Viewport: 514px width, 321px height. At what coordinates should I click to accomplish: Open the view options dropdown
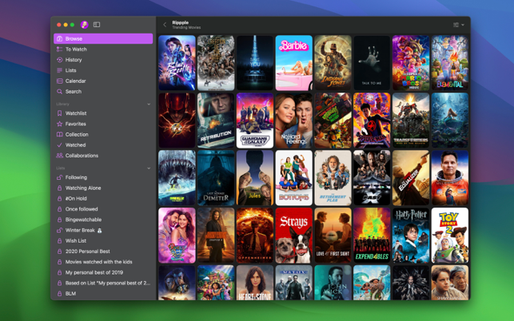[x=458, y=25]
